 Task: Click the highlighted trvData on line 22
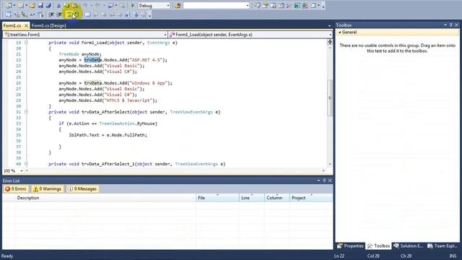pos(93,60)
